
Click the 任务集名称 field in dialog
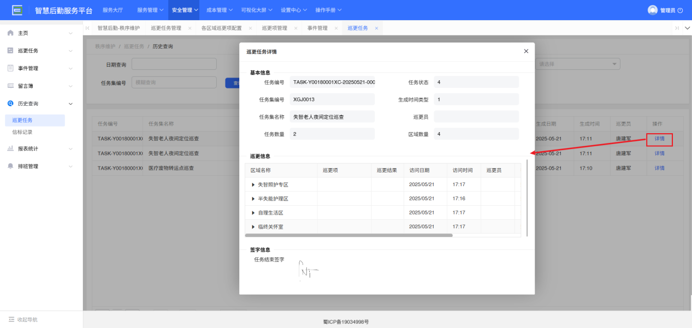coord(332,117)
